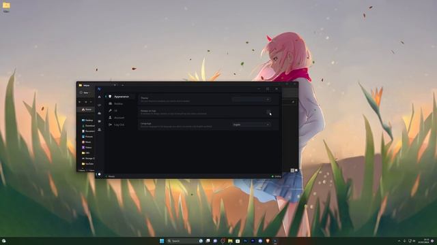Image resolution: width=437 pixels, height=245 pixels.
Task: Toggle the Always on top switch
Action: [x=268, y=112]
